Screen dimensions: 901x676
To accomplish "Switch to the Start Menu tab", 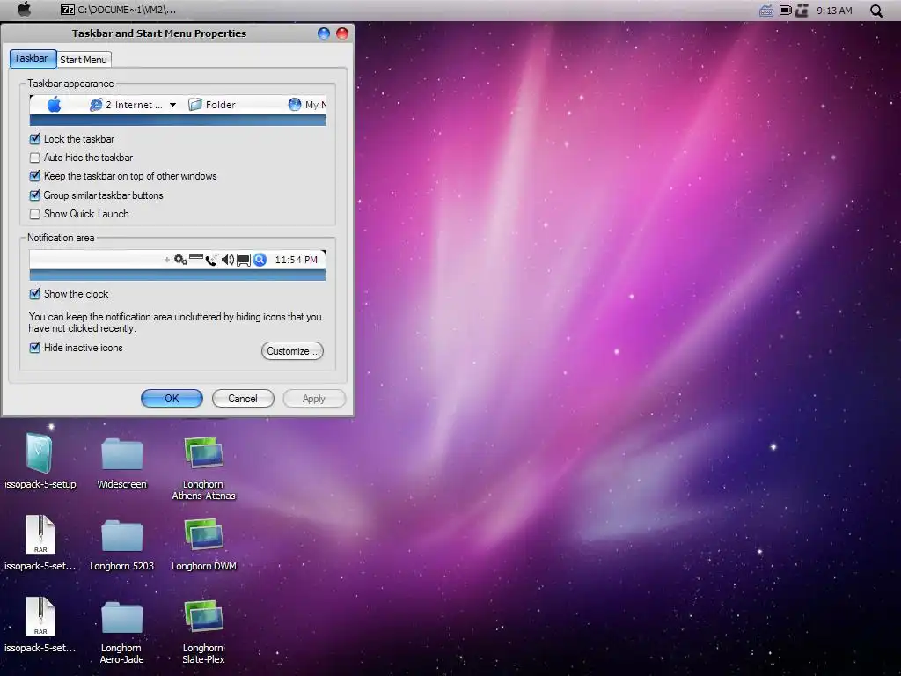I will pos(84,60).
